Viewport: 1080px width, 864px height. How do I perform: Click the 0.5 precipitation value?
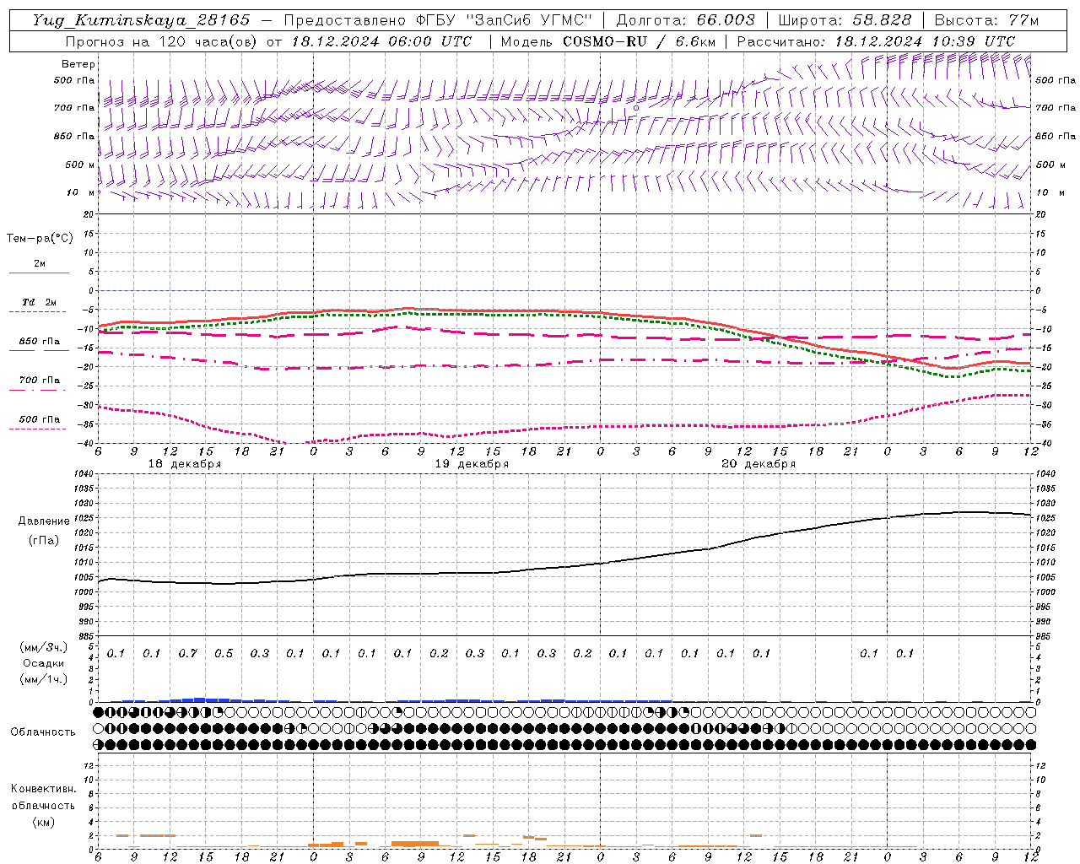pyautogui.click(x=224, y=654)
